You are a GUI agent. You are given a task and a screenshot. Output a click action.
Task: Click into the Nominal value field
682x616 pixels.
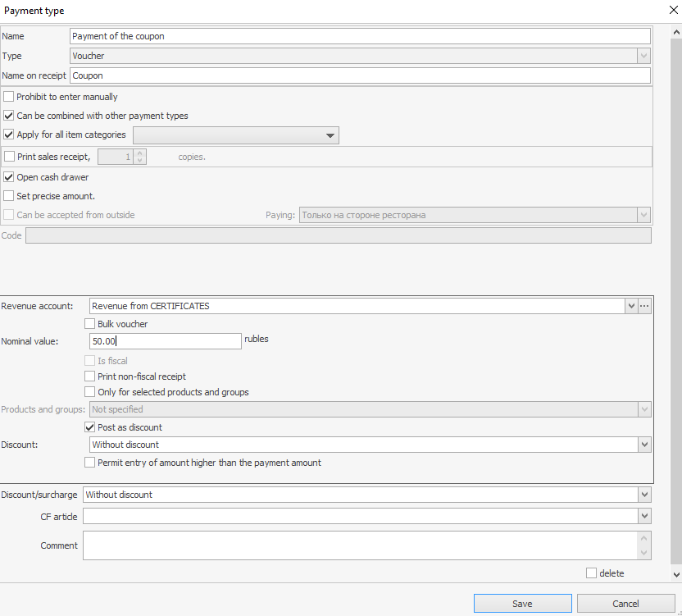point(164,341)
